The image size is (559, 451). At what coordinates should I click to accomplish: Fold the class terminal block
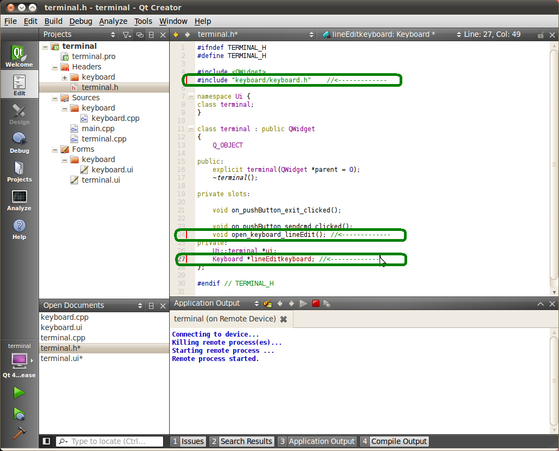191,128
